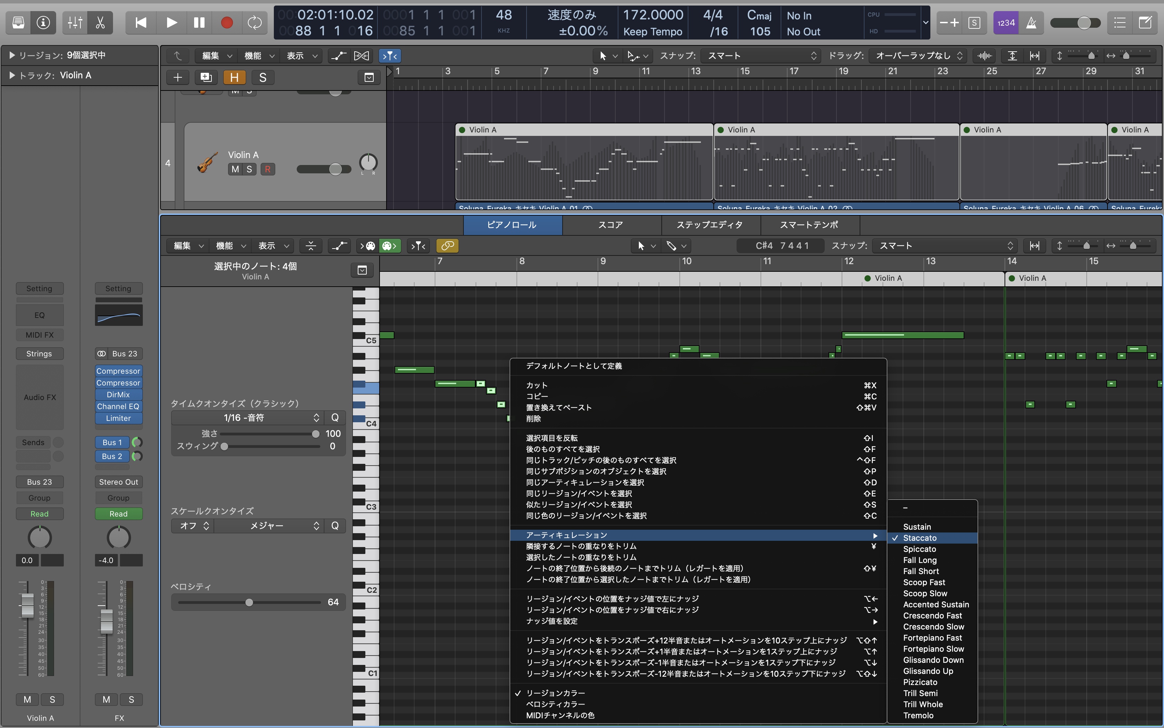Show automation in tracks area toolbar
1164x728 pixels.
pos(339,56)
